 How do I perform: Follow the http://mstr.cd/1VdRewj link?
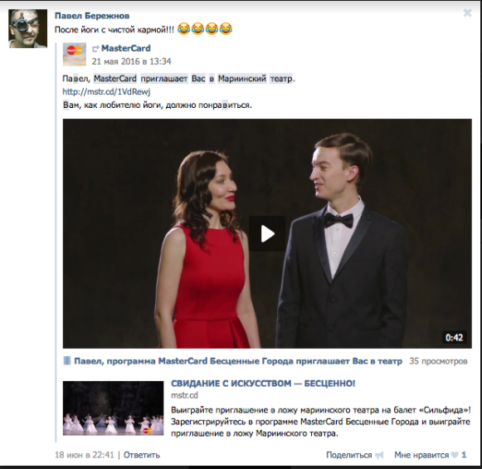pos(106,91)
